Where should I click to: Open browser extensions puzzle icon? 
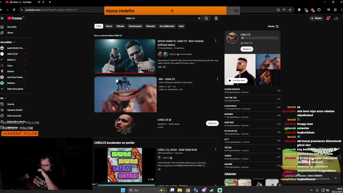[319, 10]
